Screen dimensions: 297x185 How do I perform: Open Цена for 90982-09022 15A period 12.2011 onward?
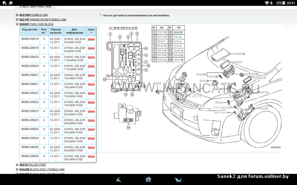pos(91,102)
